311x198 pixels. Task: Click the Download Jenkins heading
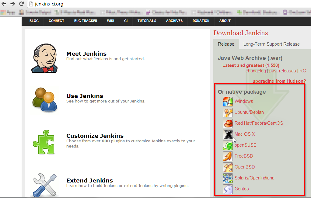click(241, 33)
